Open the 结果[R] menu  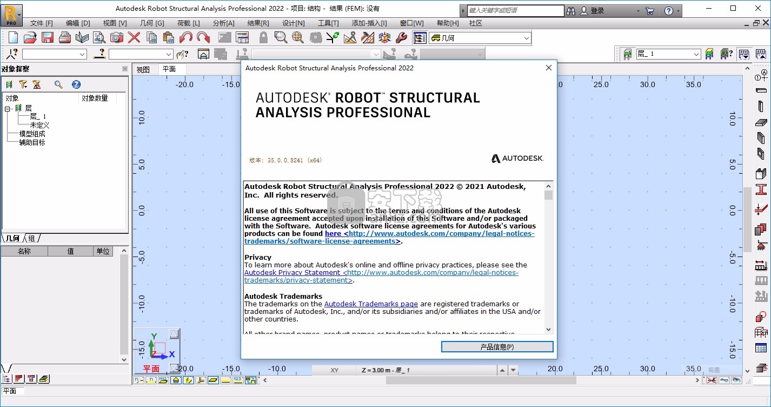point(258,23)
